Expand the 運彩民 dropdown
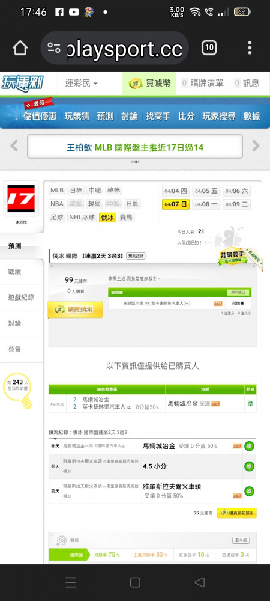The image size is (270, 601). click(81, 83)
